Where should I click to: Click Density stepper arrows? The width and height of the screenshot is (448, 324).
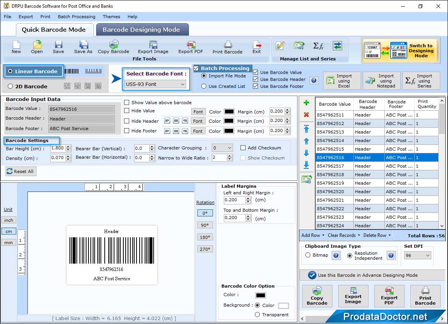coord(68,158)
